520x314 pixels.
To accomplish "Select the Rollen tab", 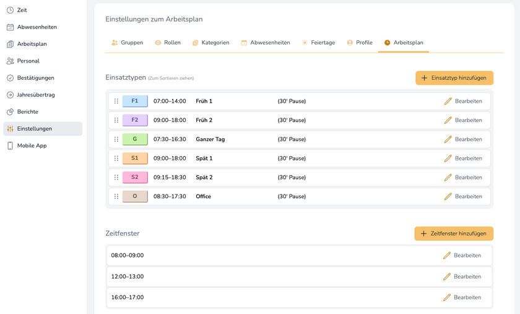I will point(167,43).
